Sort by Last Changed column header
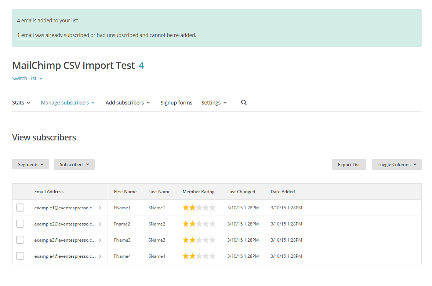Screen dimensions: 432x286 pyautogui.click(x=241, y=192)
